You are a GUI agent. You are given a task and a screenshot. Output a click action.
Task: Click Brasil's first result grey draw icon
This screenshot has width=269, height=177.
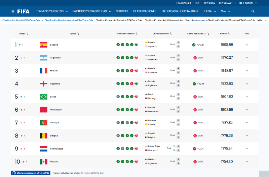118,97
